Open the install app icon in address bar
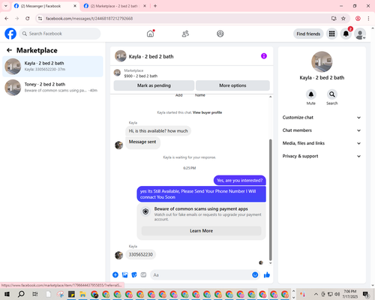This screenshot has height=300, width=375. pos(334,18)
